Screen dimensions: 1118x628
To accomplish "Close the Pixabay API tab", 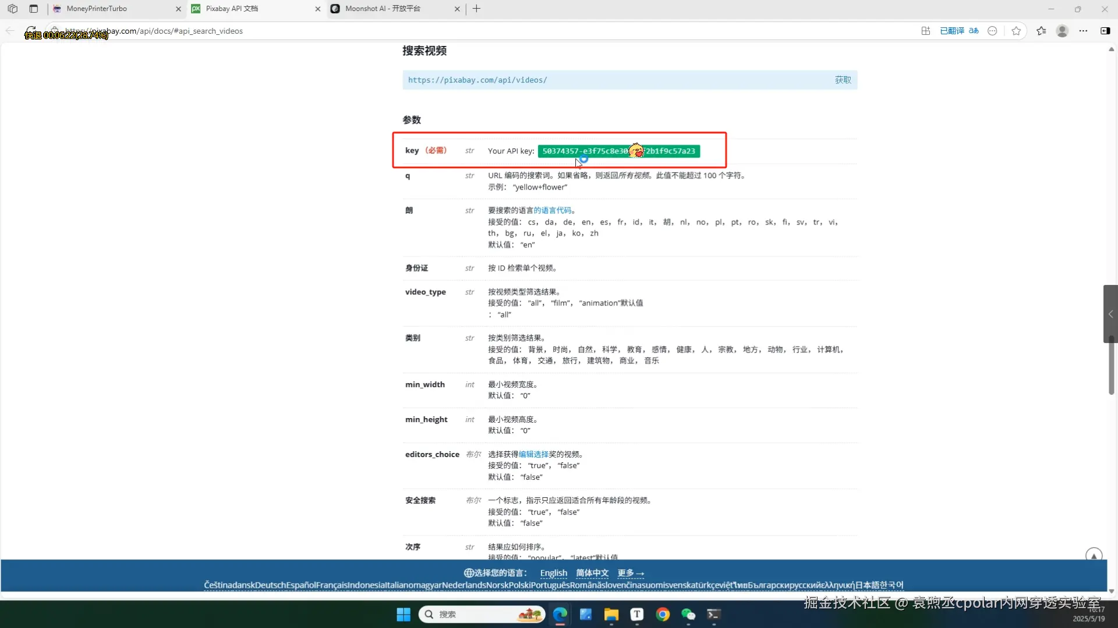I will click(317, 9).
